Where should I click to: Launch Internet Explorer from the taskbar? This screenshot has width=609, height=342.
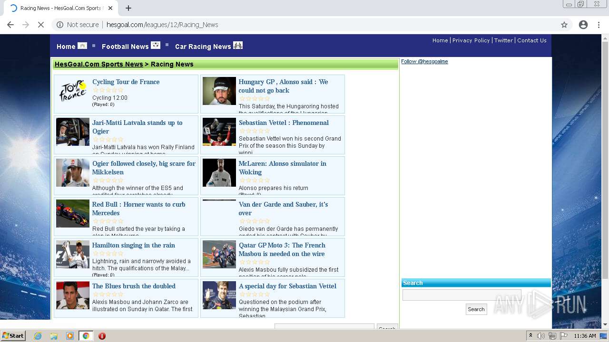point(38,336)
